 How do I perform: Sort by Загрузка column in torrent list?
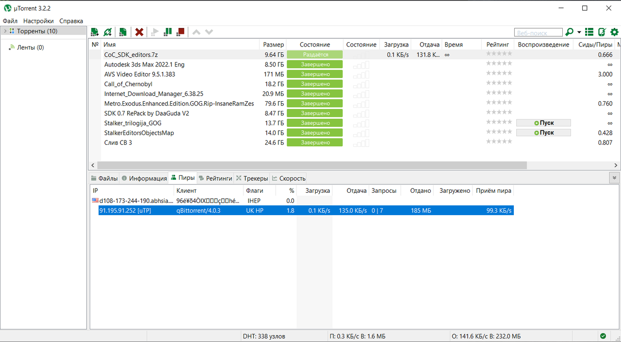click(x=395, y=45)
